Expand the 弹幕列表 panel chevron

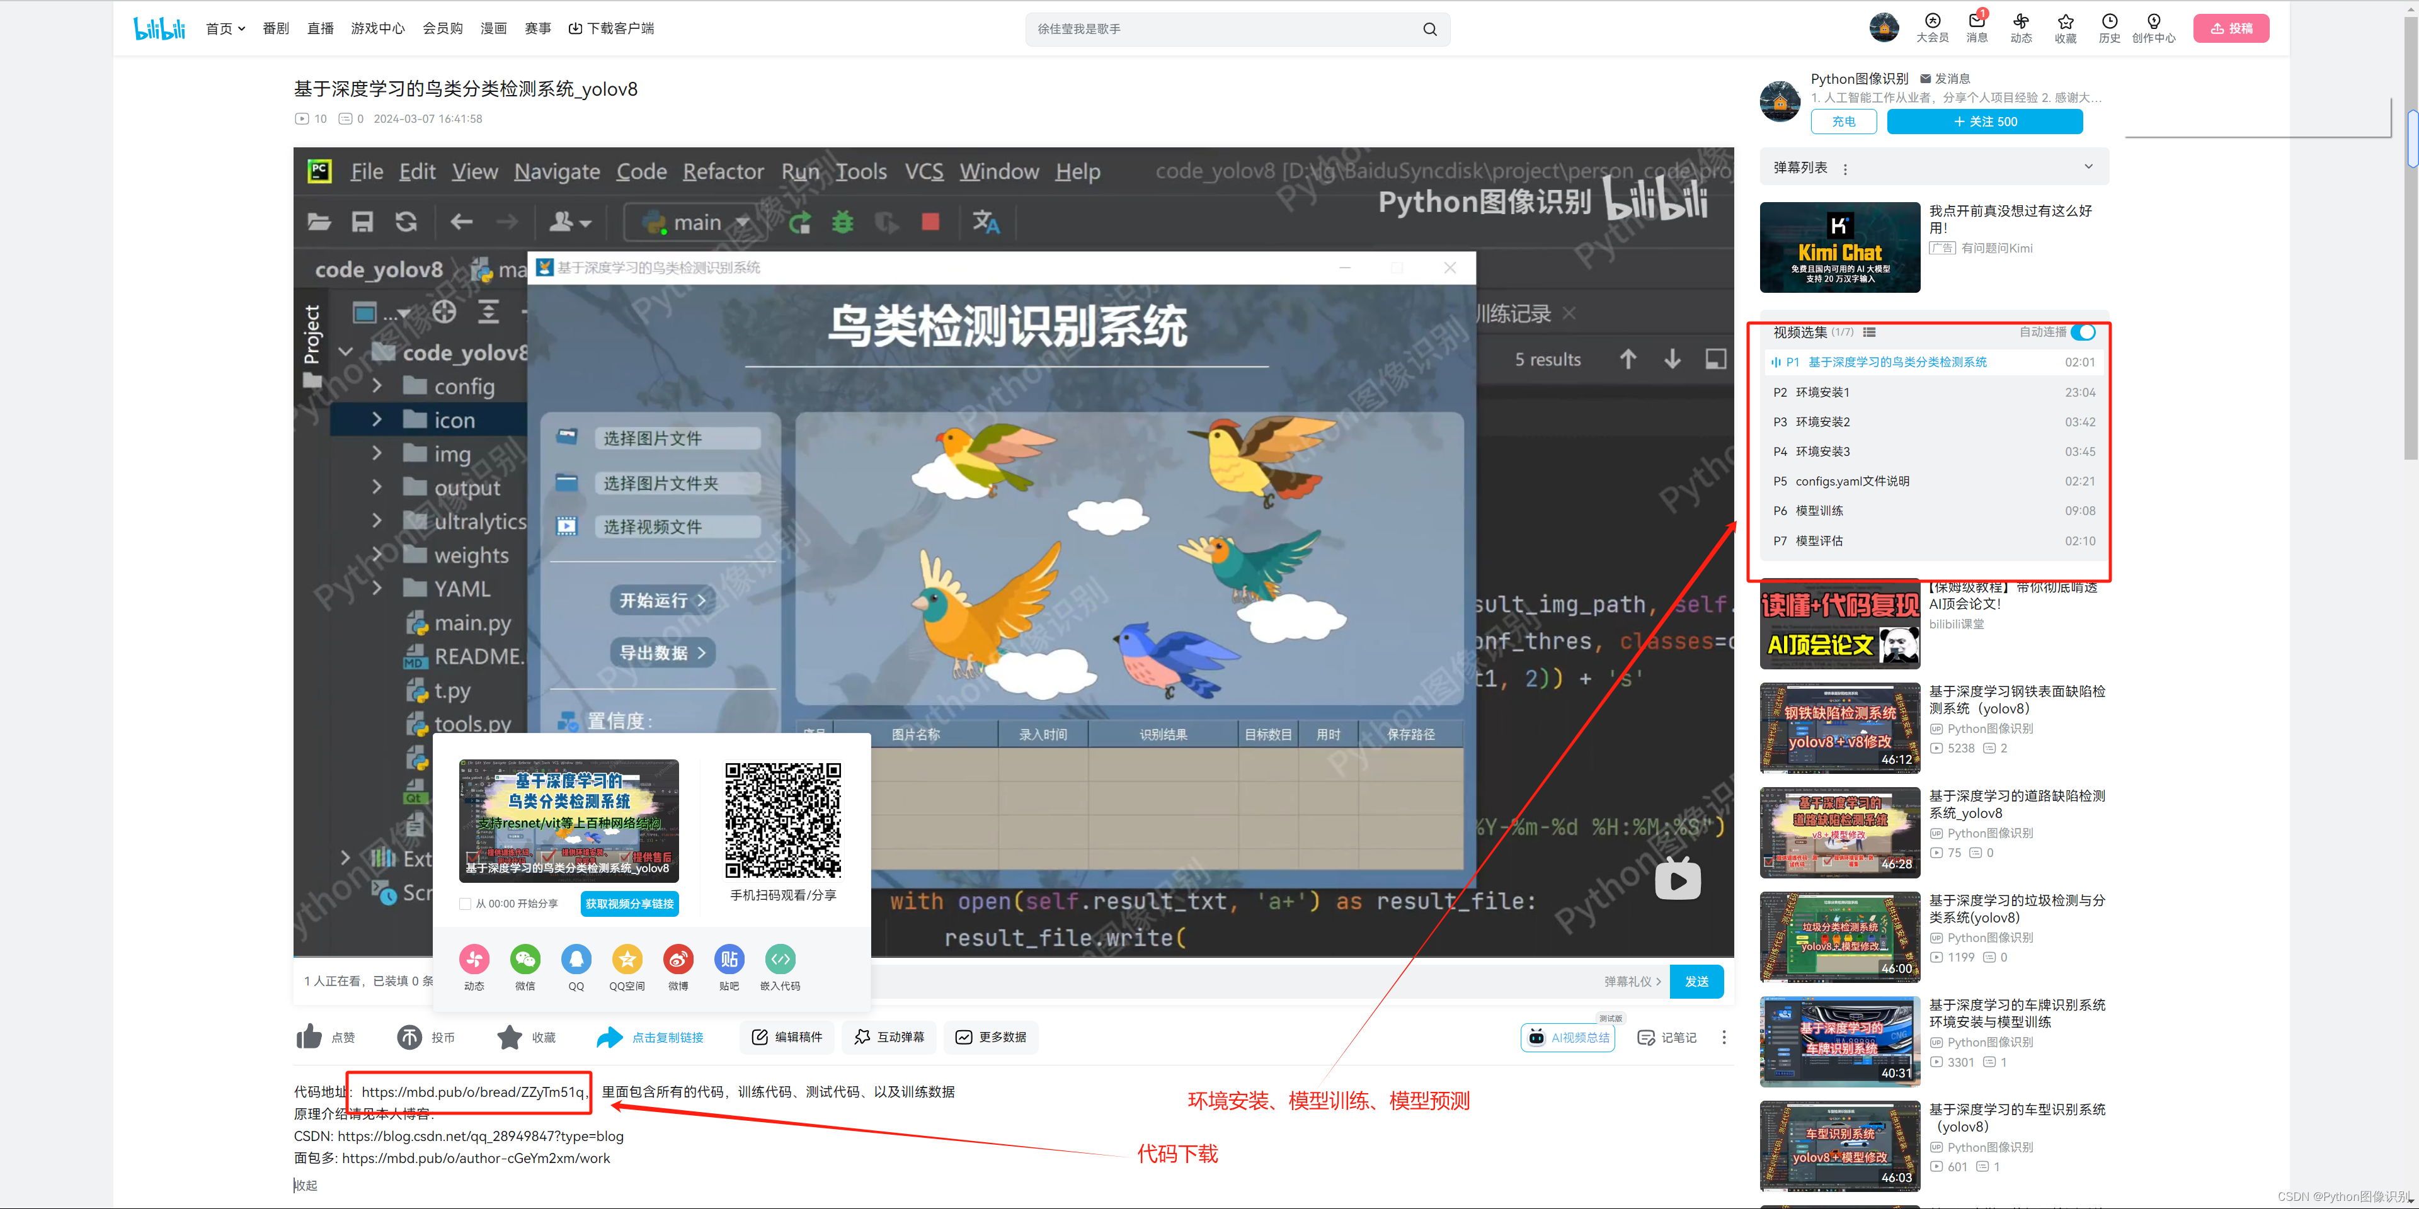click(2088, 167)
